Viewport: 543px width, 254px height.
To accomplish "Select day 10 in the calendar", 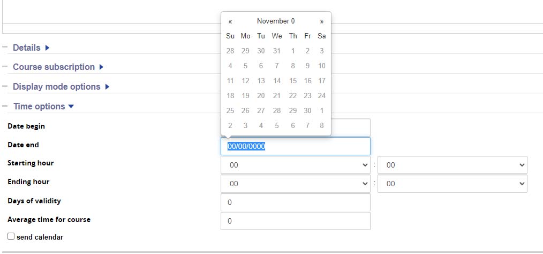I will click(x=321, y=66).
